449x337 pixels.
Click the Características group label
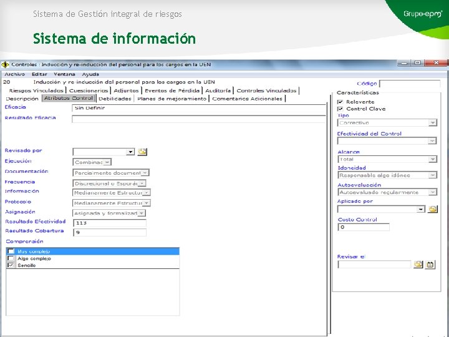pyautogui.click(x=358, y=92)
